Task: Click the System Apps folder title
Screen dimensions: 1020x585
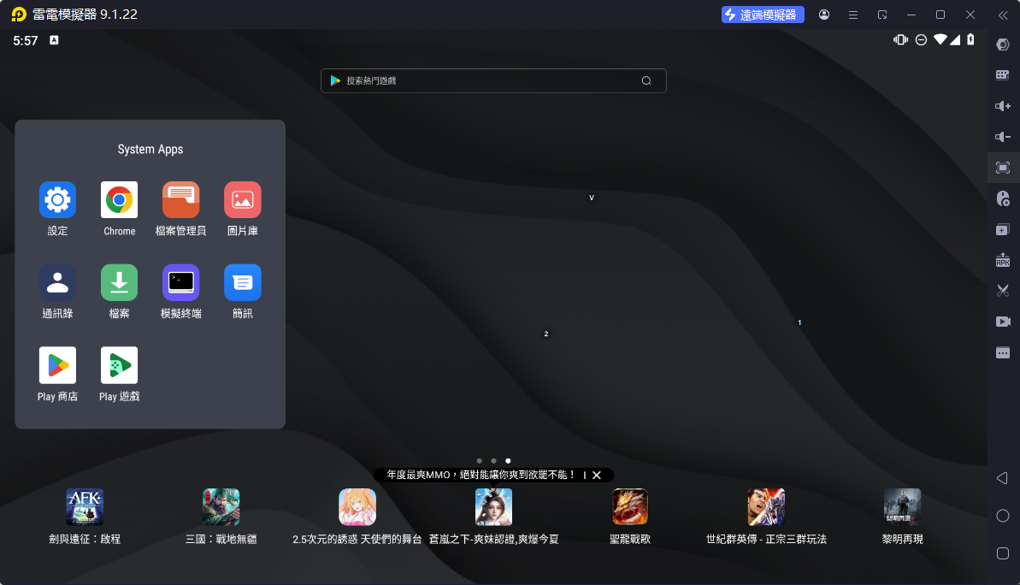Action: pyautogui.click(x=150, y=149)
